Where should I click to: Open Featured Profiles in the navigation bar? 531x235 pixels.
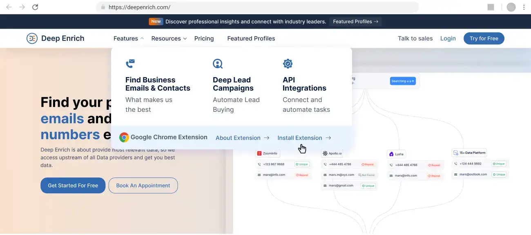coord(251,38)
